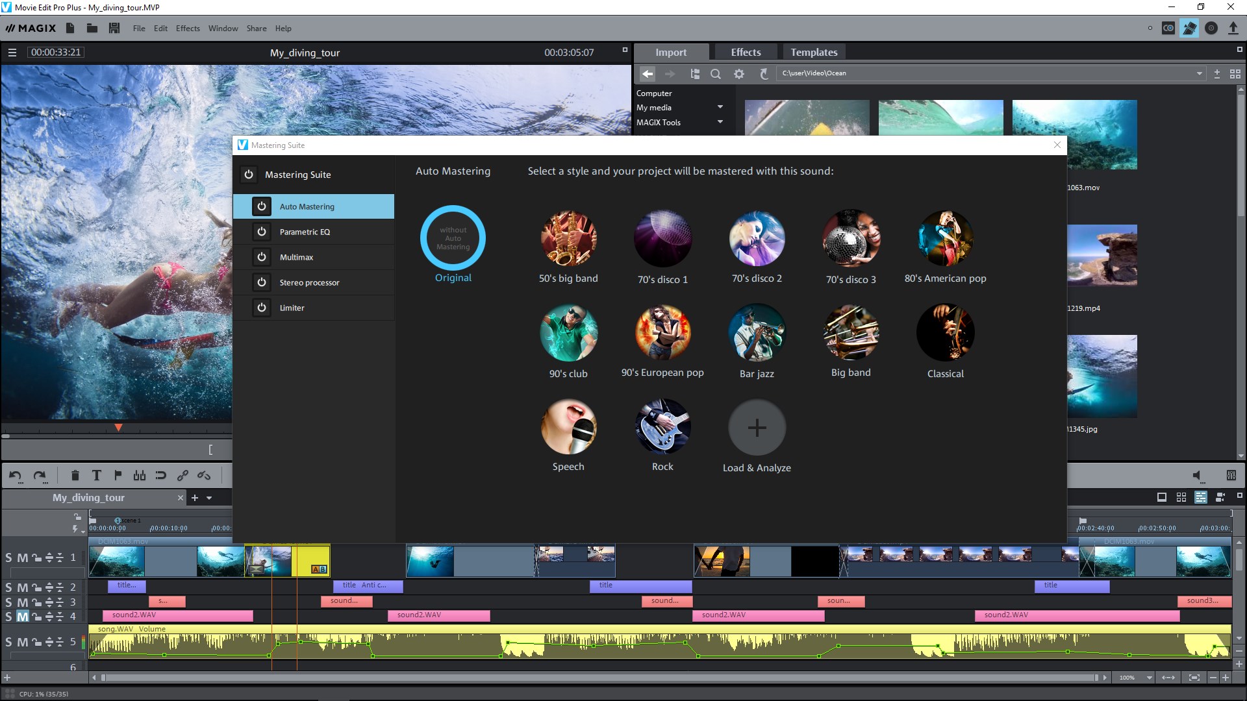
Task: Open the Title editor T icon
Action: point(96,476)
